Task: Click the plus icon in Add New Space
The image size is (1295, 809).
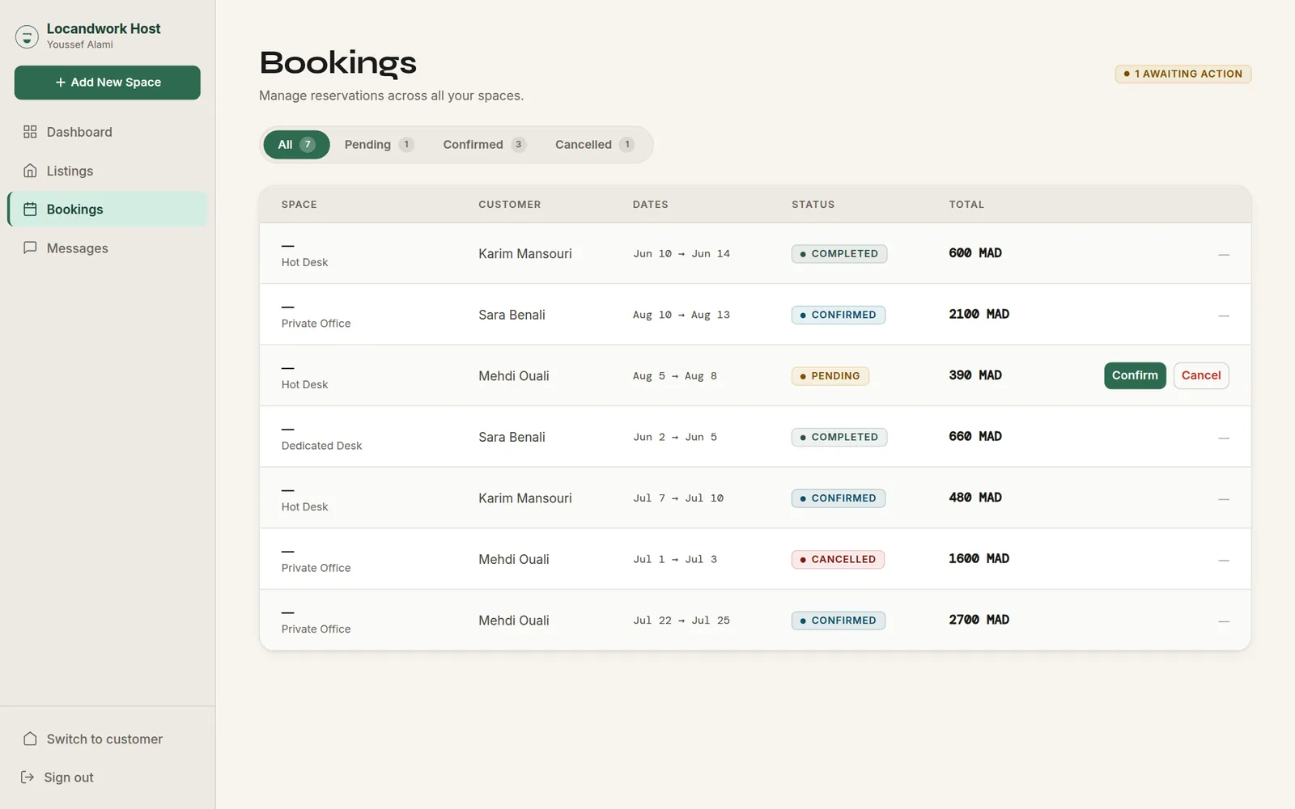Action: 61,83
